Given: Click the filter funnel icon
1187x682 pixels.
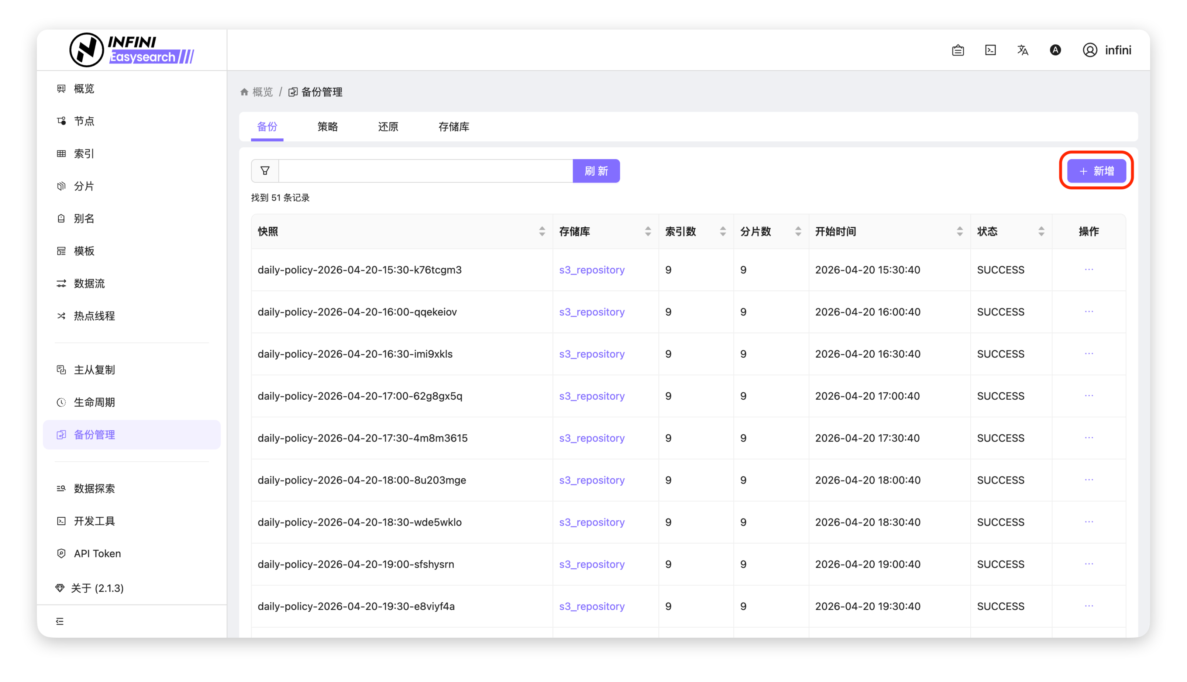Looking at the screenshot, I should [265, 171].
